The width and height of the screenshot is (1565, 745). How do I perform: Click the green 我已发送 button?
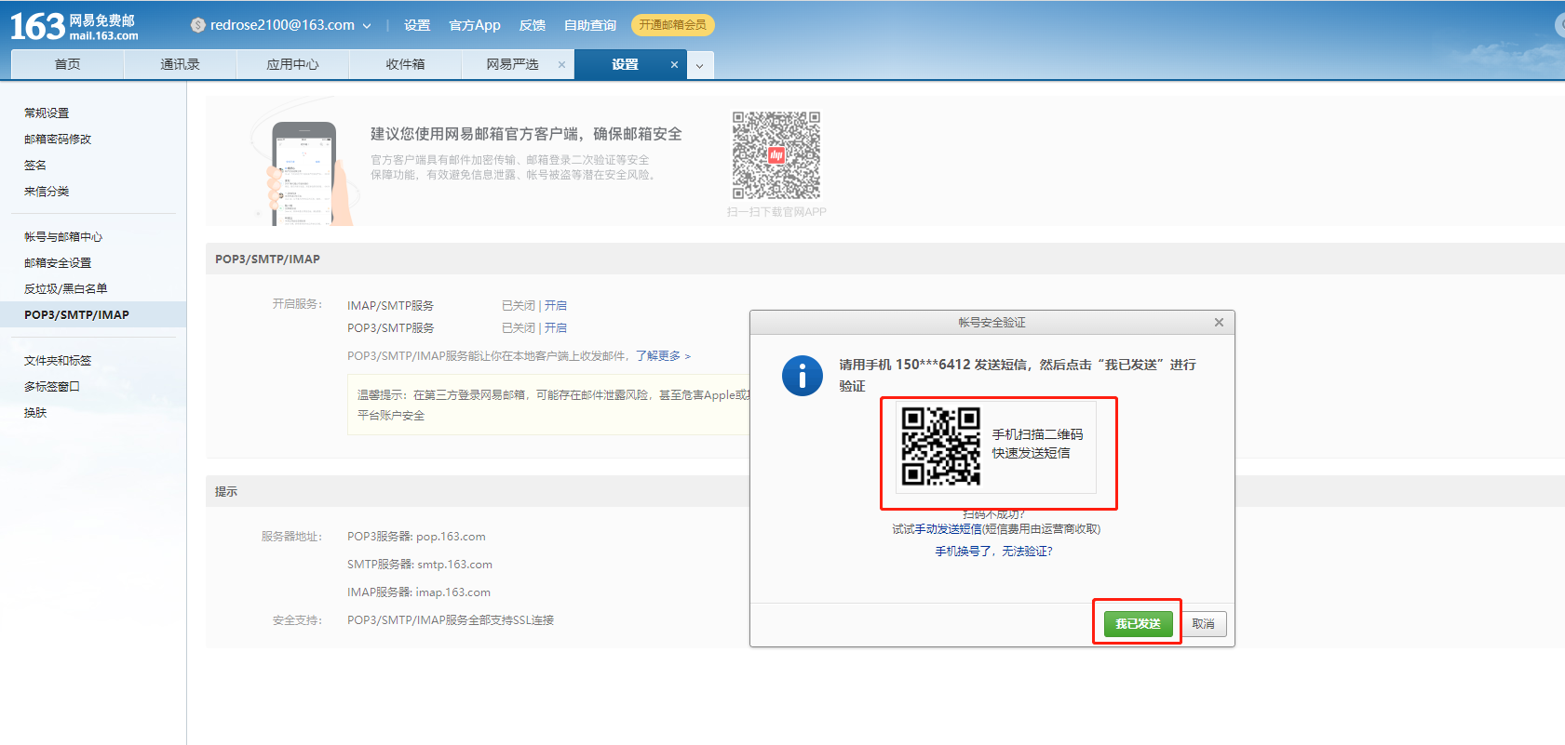pyautogui.click(x=1138, y=623)
